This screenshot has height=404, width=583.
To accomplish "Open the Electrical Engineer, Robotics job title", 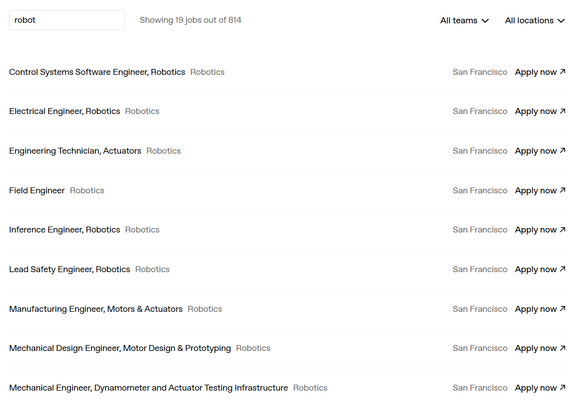I will point(65,112).
